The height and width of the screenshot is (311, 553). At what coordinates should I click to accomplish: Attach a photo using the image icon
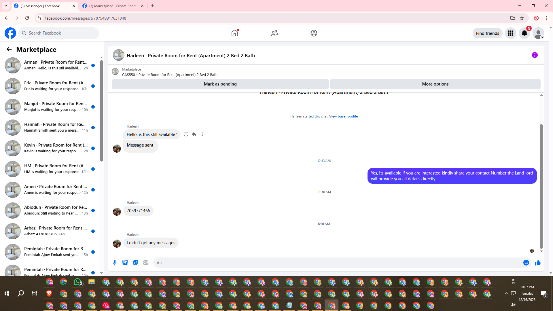(x=125, y=263)
